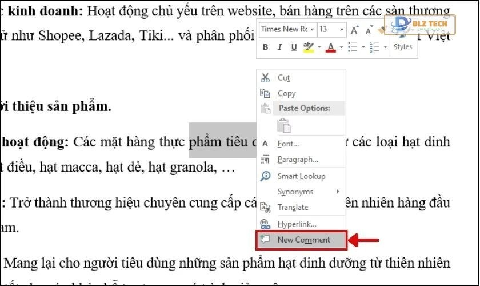This screenshot has height=286, width=480.
Task: Choose Hyperlink... in the context menu
Action: point(297,224)
